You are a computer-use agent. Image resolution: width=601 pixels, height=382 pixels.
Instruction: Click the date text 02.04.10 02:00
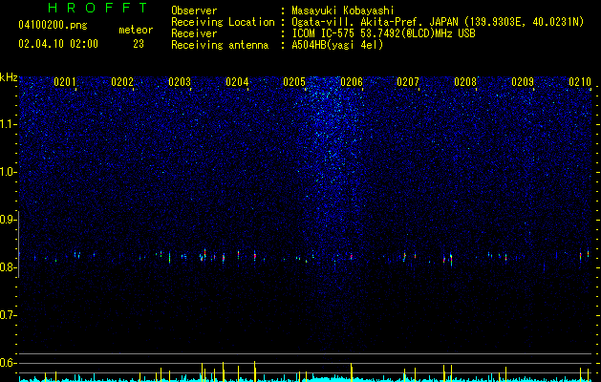58,44
